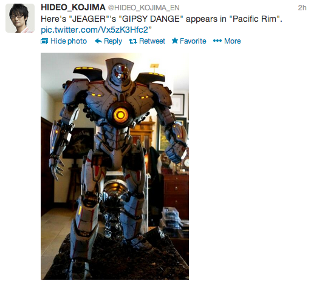The image size is (311, 284).
Task: Open the Gipsy Danger robot photo
Action: [115, 166]
